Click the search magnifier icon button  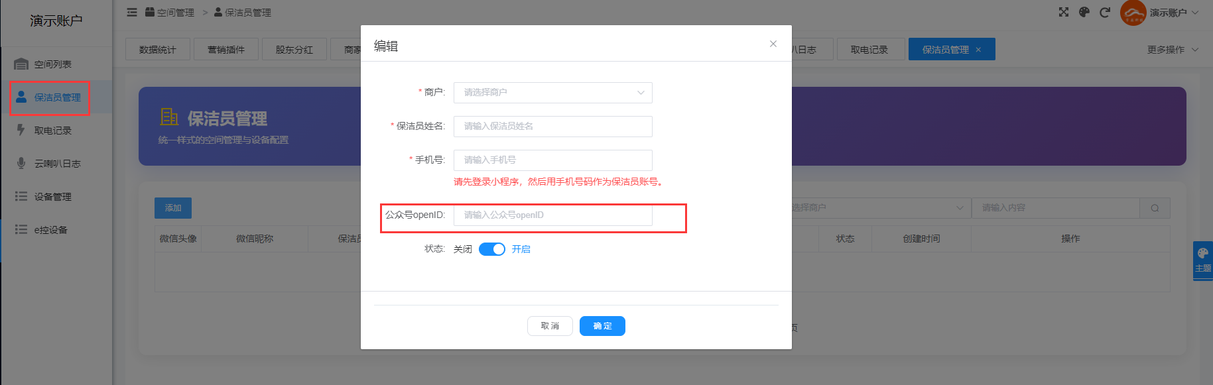[x=1155, y=208]
